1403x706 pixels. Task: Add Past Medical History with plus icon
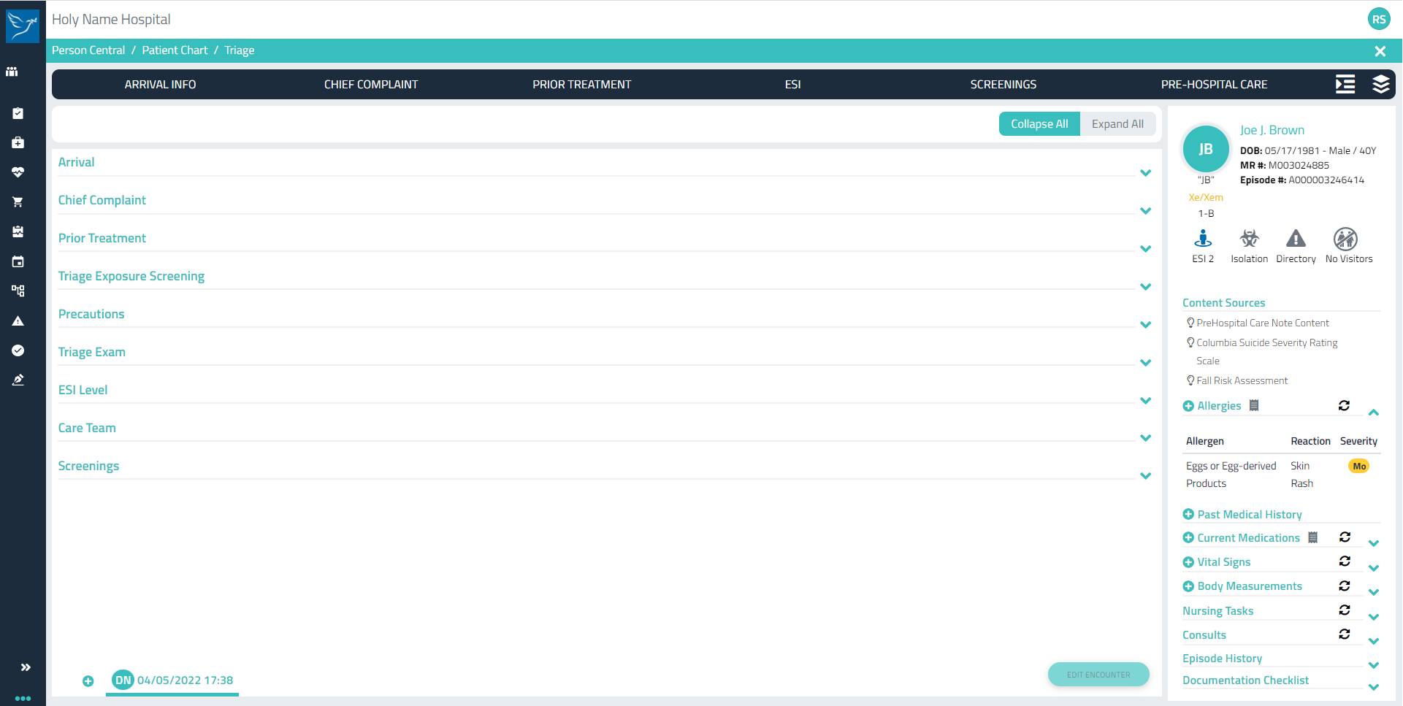tap(1188, 515)
